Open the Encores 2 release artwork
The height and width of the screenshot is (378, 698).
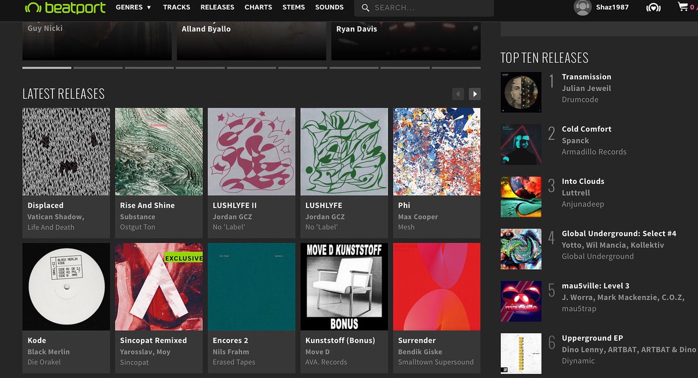click(x=251, y=287)
